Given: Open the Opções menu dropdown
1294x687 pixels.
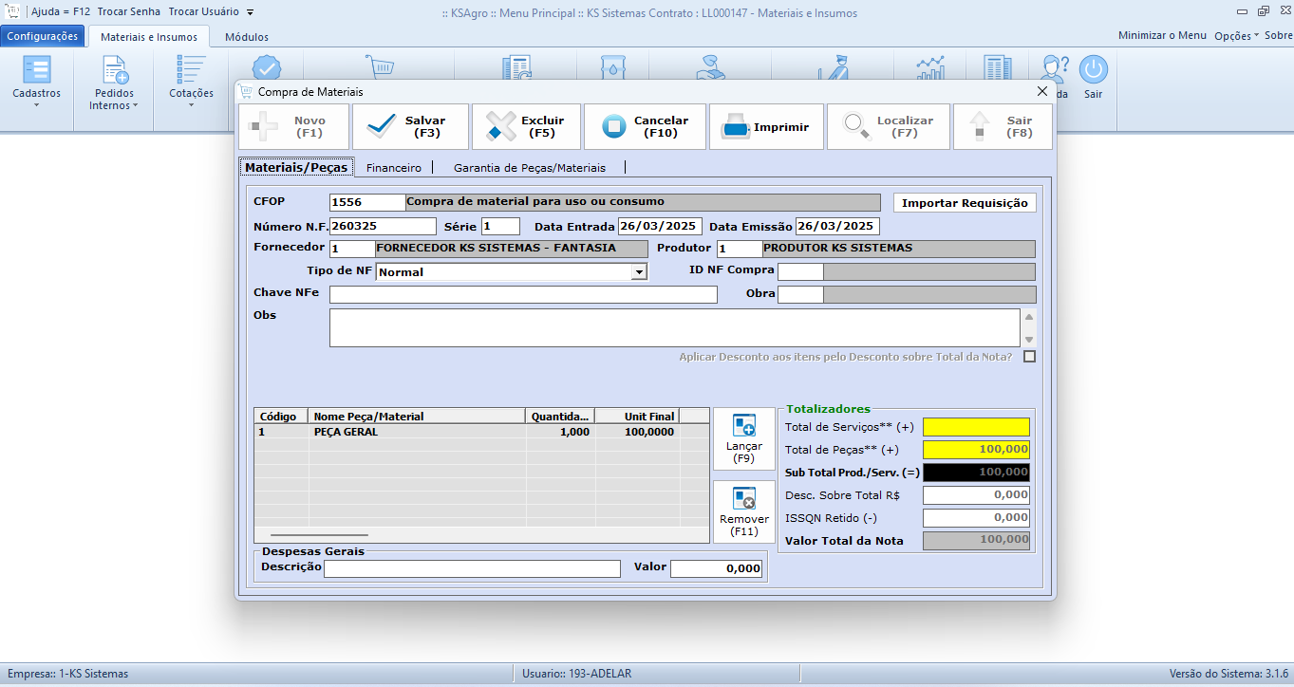Looking at the screenshot, I should click(x=1236, y=35).
